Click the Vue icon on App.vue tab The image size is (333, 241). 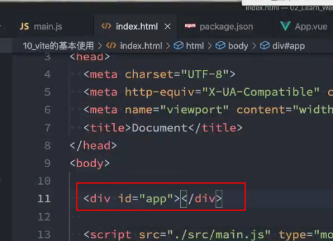click(x=285, y=27)
